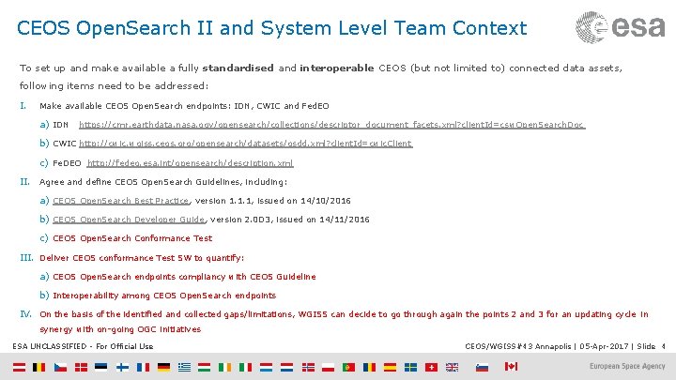Click 'CEOS/WGISS#43 Annapolis' footer text
676x380 pixels.
(x=517, y=346)
